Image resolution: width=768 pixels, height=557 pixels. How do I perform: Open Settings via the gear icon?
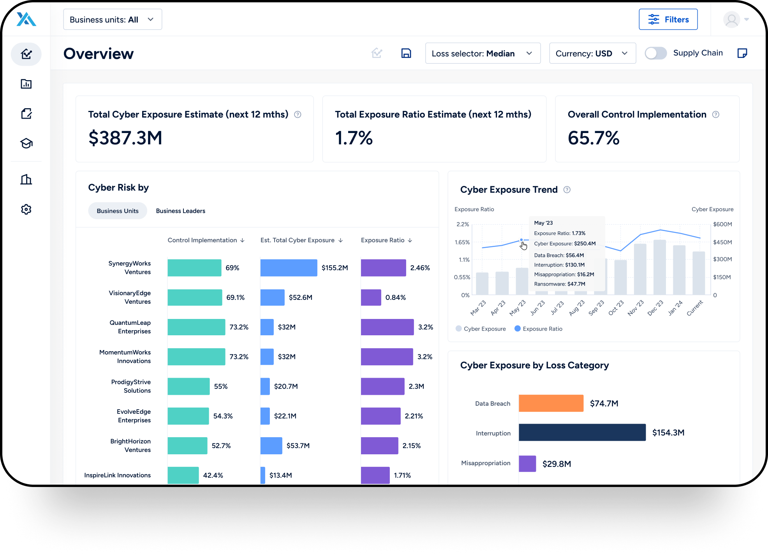click(26, 209)
